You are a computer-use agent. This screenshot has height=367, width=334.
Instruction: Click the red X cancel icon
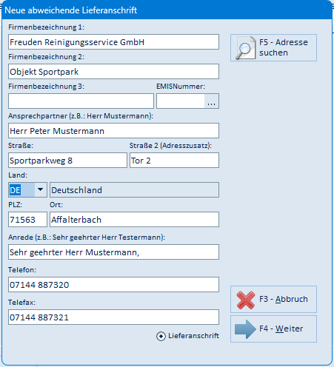[x=246, y=300]
